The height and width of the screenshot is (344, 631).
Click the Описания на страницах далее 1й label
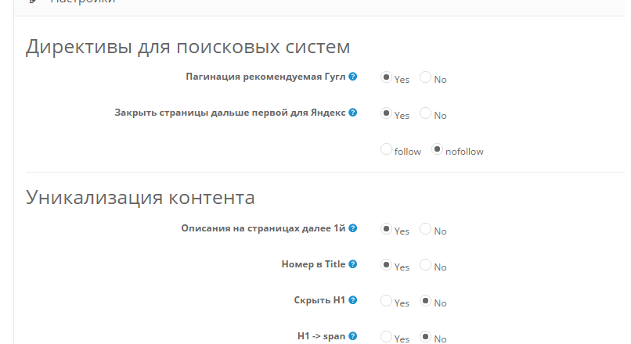coord(263,228)
